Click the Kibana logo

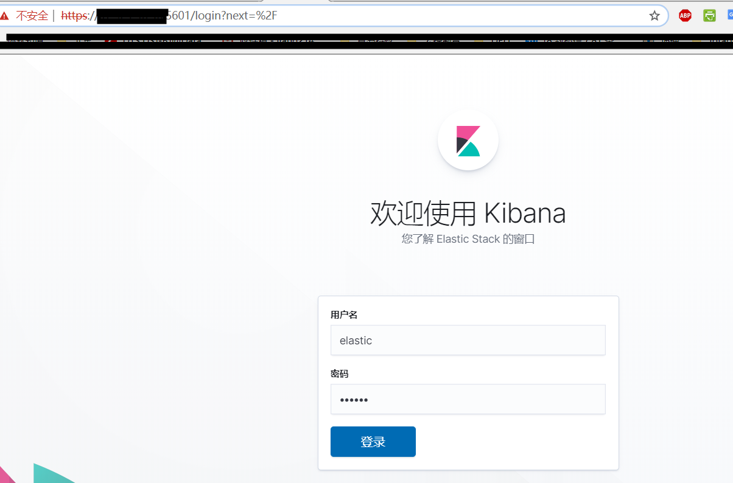468,141
